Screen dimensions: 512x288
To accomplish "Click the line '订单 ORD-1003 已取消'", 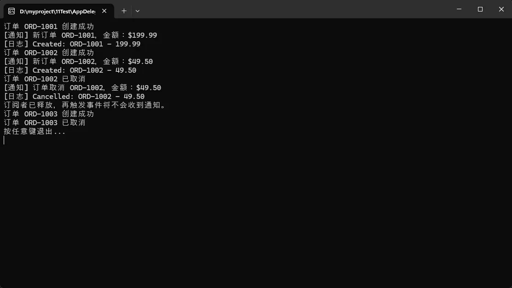I will click(45, 123).
